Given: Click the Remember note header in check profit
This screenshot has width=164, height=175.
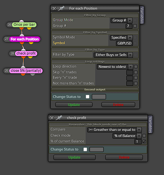Looking at the screenshot, I should [98, 125].
